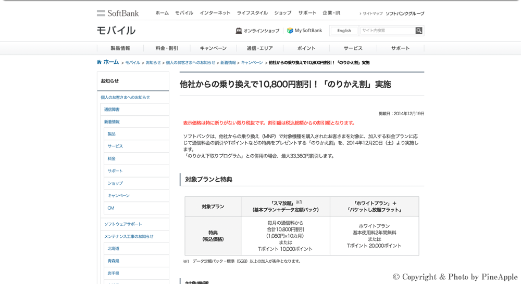Open サービス in the sidebar

coord(115,146)
